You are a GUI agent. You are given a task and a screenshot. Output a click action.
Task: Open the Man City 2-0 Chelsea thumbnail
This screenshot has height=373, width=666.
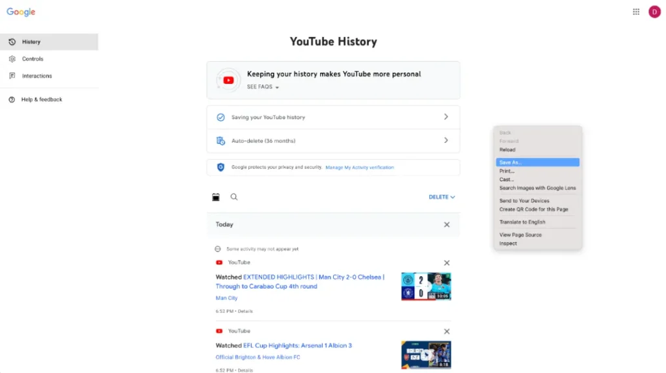pos(426,287)
